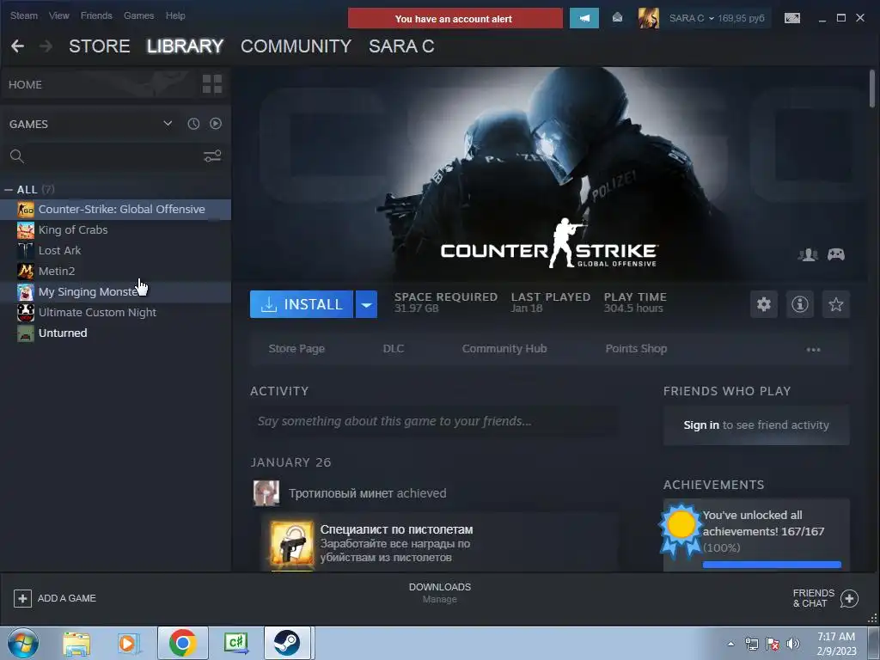Open the DLC link
The image size is (880, 660).
point(394,349)
